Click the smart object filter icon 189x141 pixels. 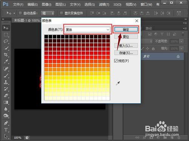click(x=174, y=34)
